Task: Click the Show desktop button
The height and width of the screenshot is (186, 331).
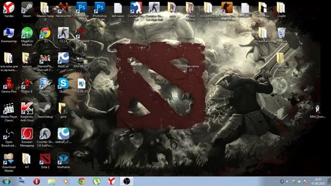Action: pos(329,181)
